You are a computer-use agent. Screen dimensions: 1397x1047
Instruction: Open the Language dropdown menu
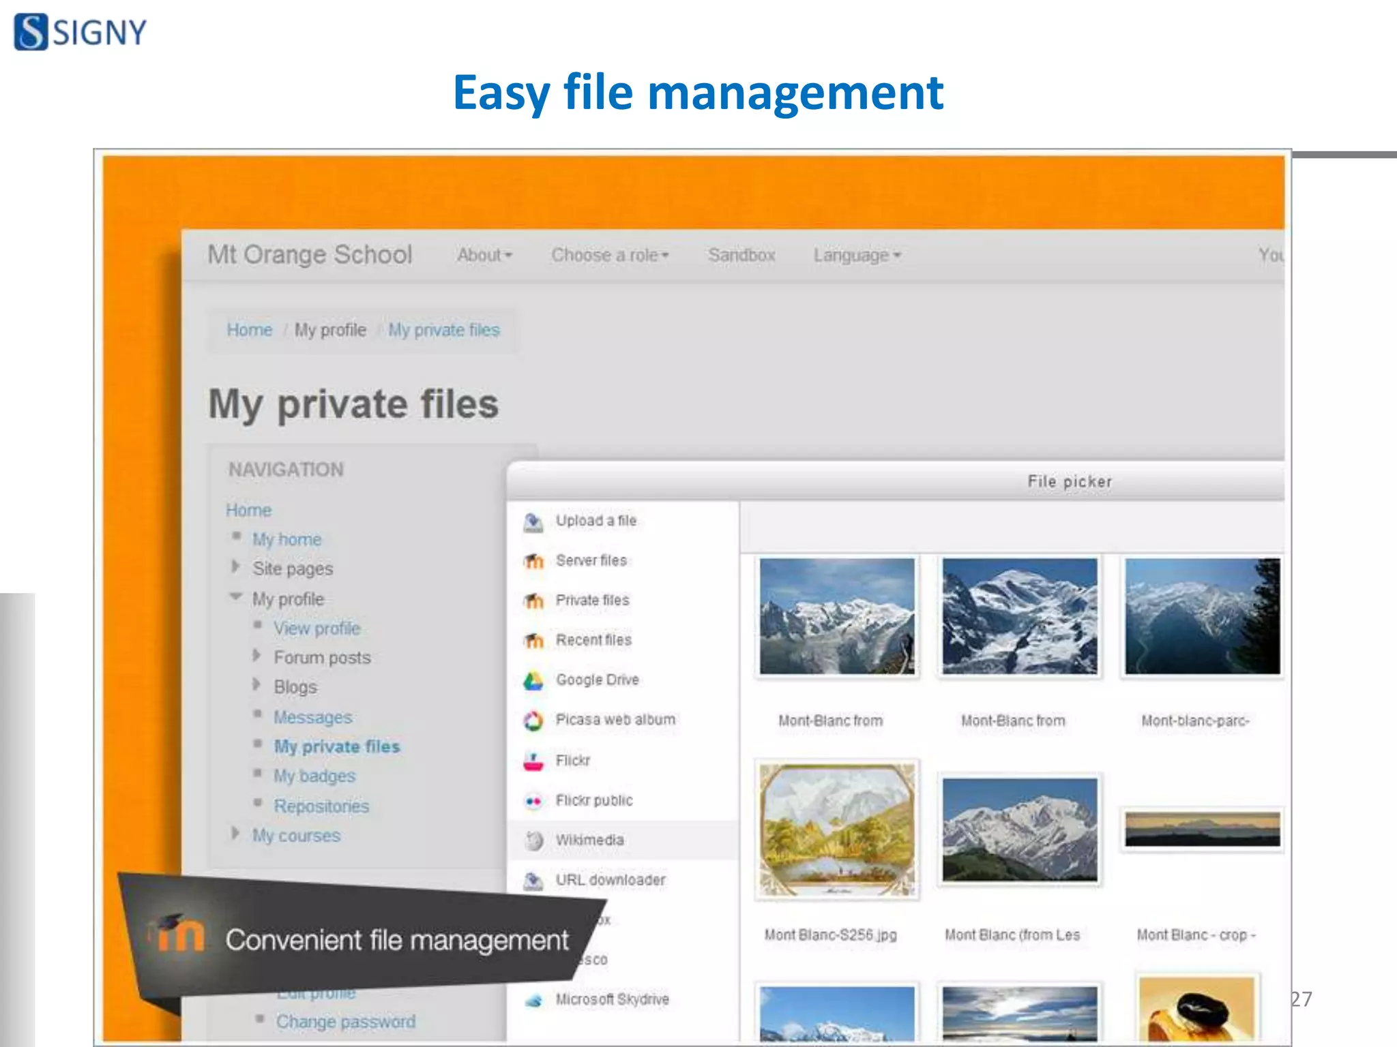(x=857, y=255)
